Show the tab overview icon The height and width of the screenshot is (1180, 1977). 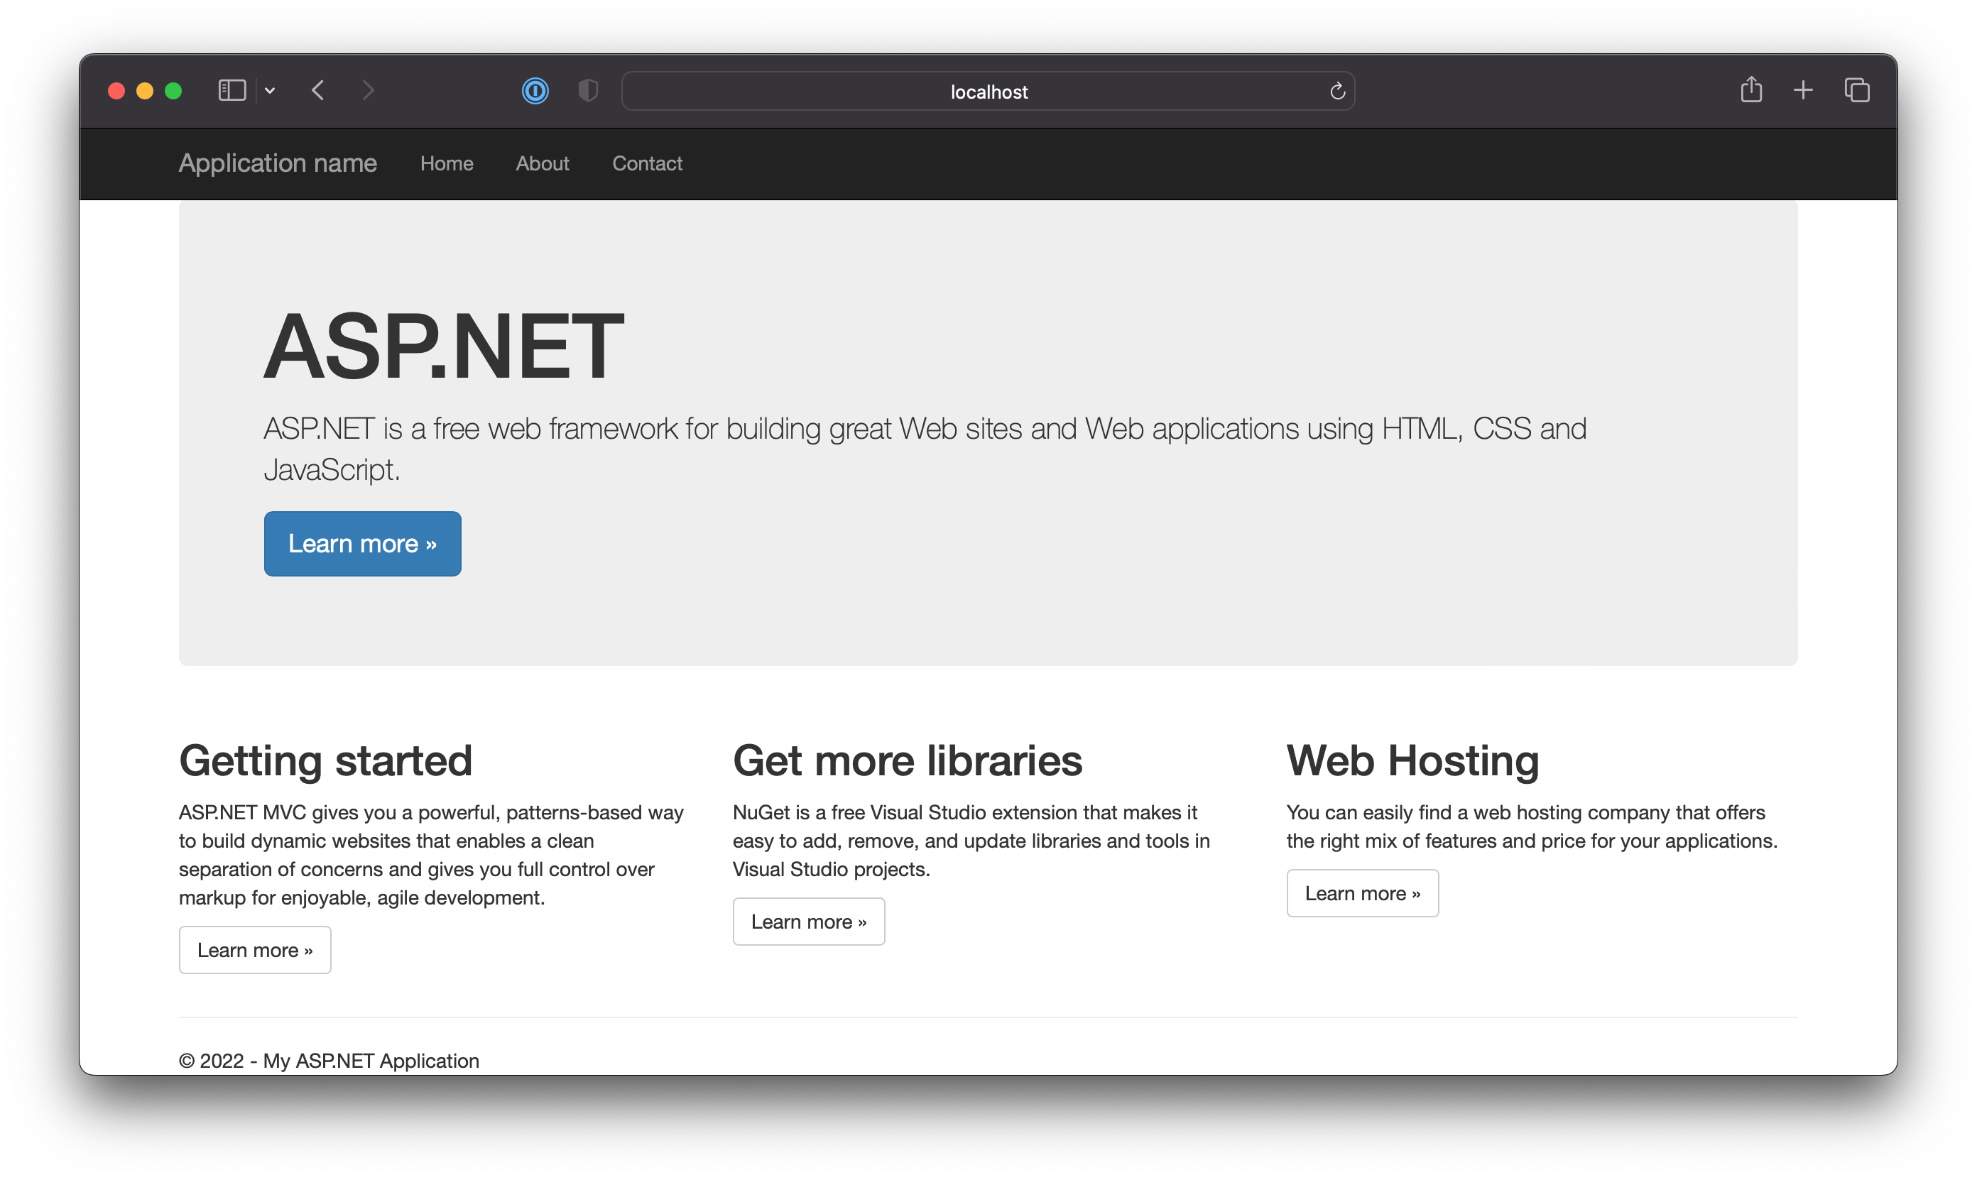click(1856, 91)
